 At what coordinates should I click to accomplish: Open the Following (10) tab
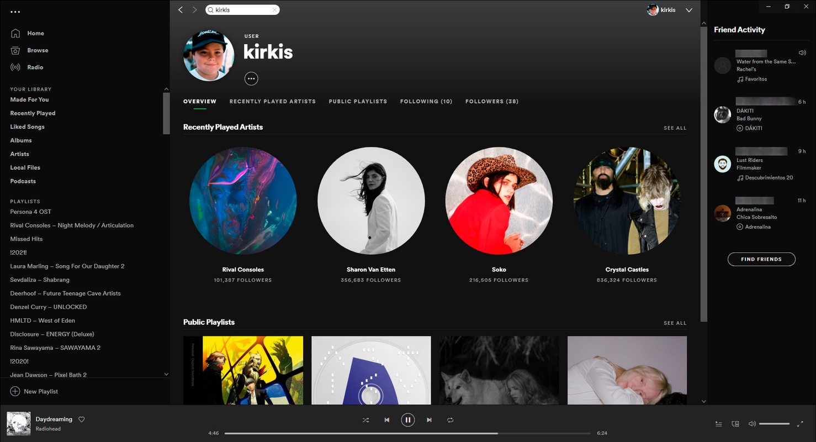point(426,102)
